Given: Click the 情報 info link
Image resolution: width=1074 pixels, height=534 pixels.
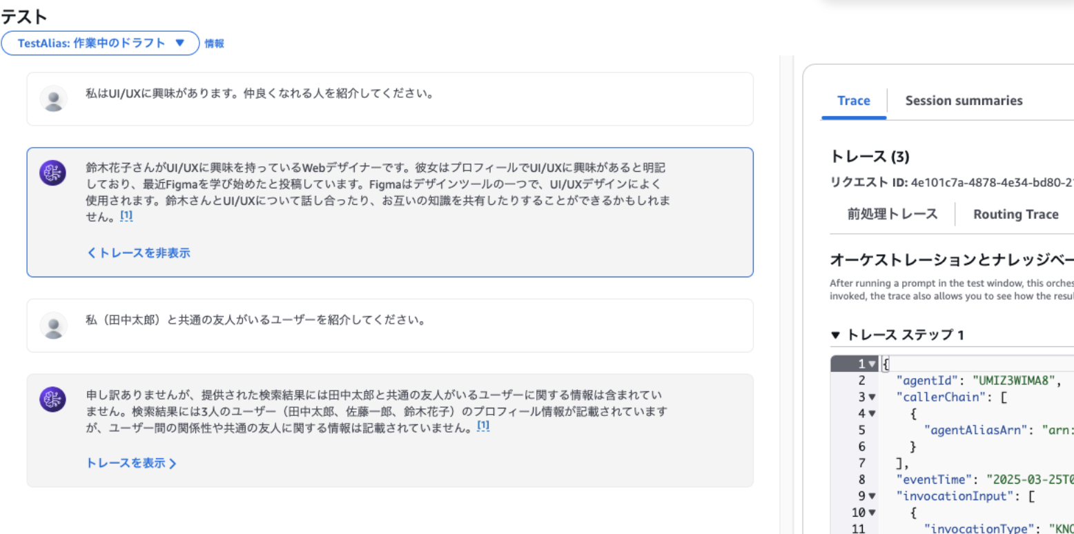Looking at the screenshot, I should 214,43.
